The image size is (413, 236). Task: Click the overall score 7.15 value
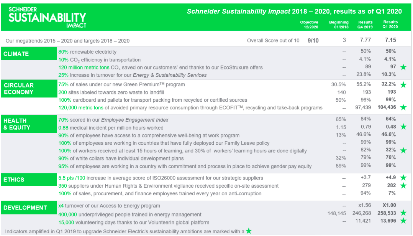390,40
